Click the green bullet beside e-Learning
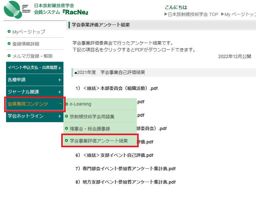The image size is (256, 197). click(67, 104)
